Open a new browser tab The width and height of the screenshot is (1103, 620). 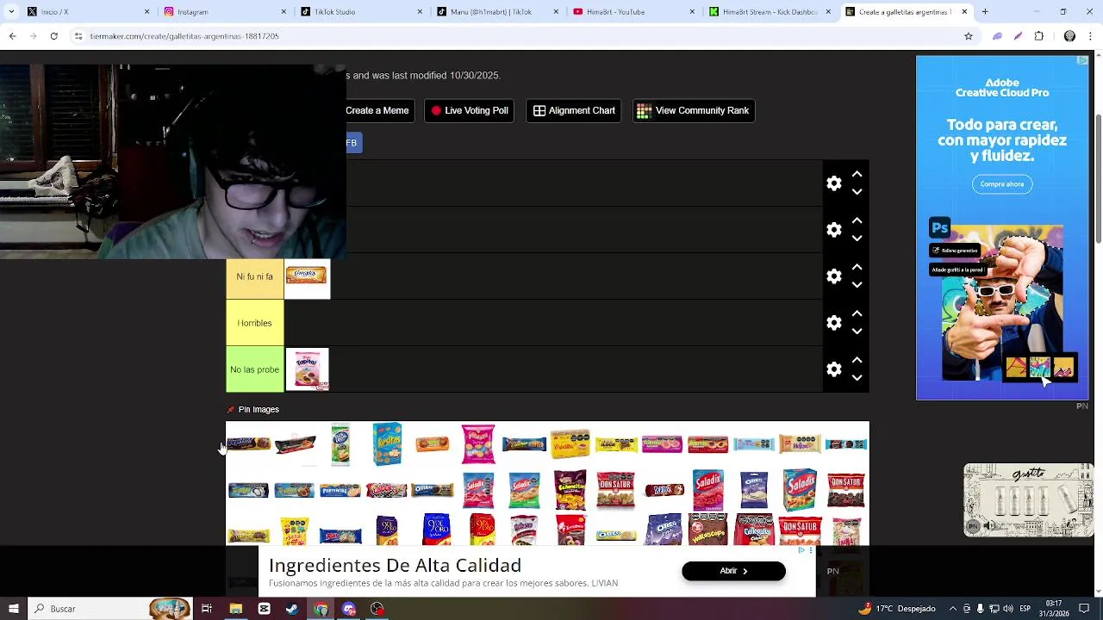click(985, 12)
